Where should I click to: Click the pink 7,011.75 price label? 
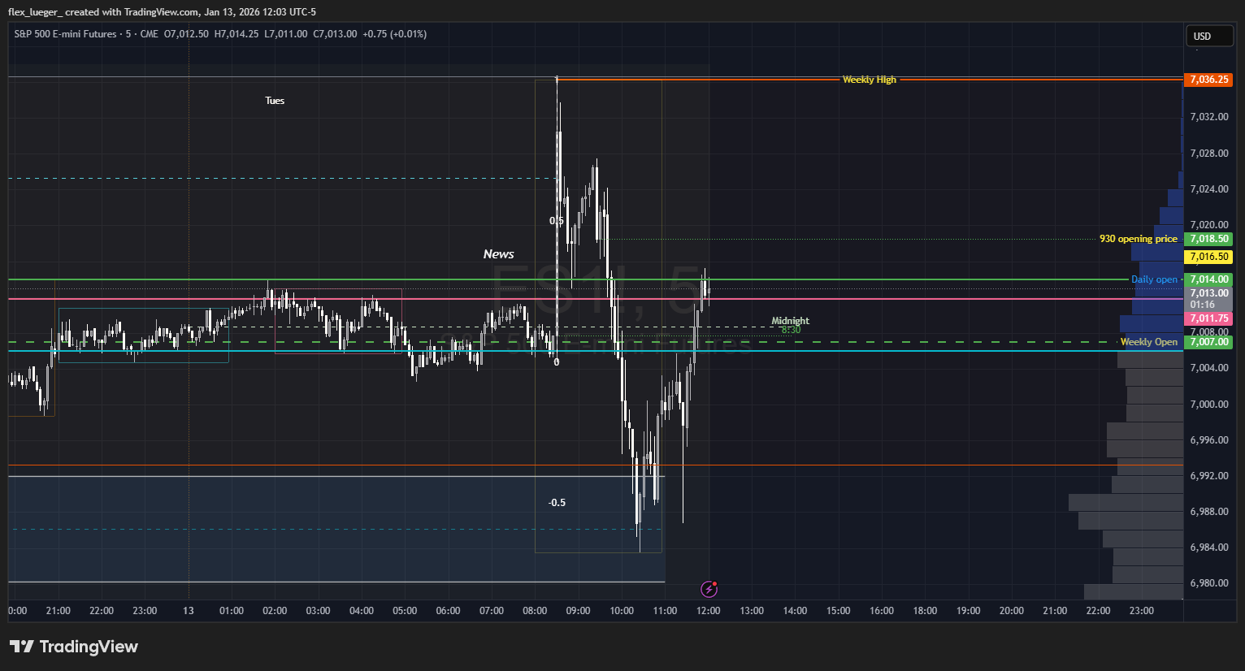[x=1208, y=318]
